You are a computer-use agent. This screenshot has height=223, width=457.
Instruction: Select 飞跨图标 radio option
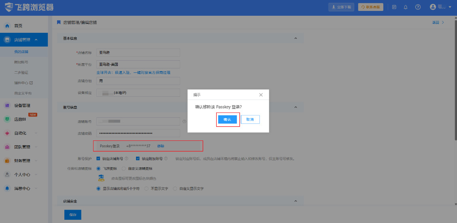pos(98,168)
